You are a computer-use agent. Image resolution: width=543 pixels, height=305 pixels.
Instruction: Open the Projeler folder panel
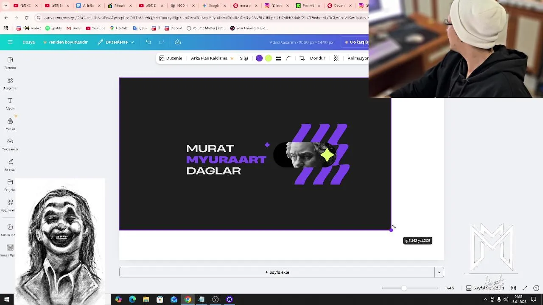[x=10, y=185]
